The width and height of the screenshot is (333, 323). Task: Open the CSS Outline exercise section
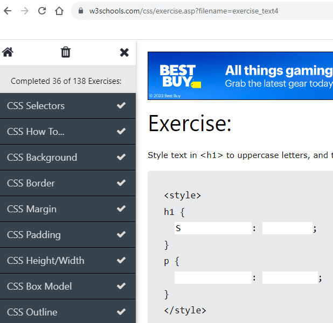click(x=32, y=312)
